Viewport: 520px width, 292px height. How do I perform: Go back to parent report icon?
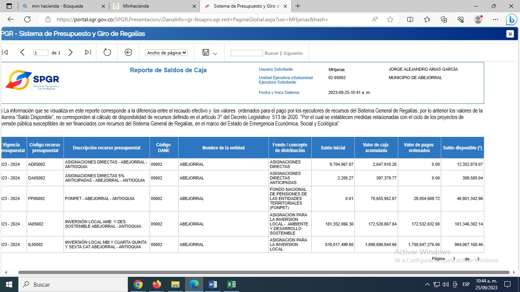point(128,52)
